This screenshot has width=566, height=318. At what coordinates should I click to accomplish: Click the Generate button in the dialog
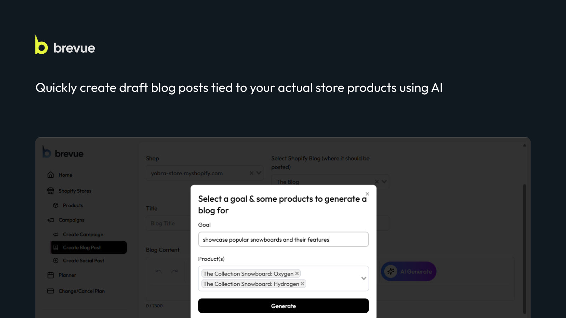[283, 306]
